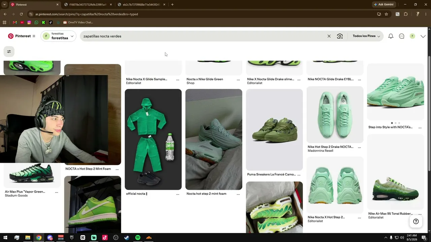Open Pinterest notifications bell
431x242 pixels.
tap(391, 36)
